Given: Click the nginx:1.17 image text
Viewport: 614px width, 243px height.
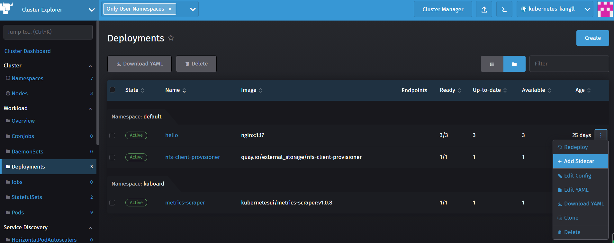Looking at the screenshot, I should pyautogui.click(x=252, y=135).
